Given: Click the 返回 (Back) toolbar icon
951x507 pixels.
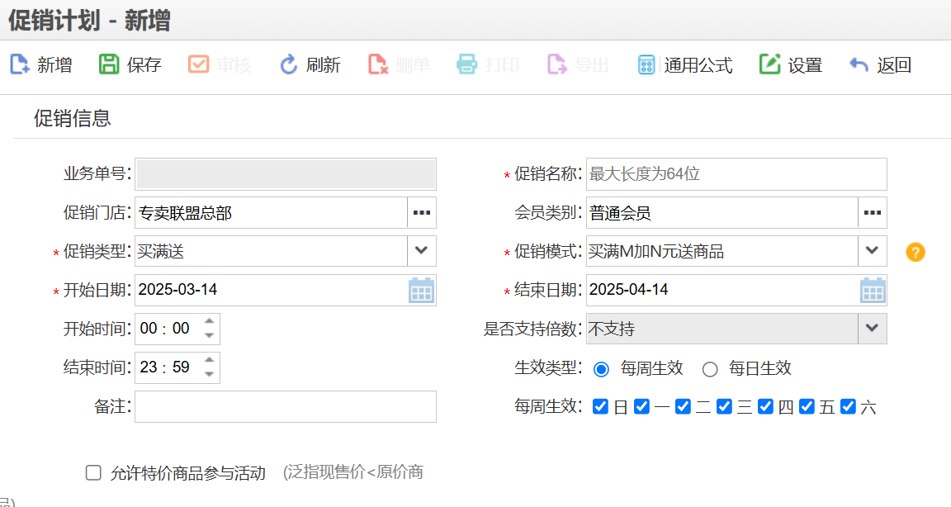Looking at the screenshot, I should [859, 64].
